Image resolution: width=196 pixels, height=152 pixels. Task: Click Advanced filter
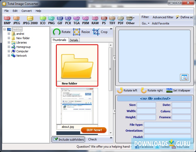tap(163, 17)
